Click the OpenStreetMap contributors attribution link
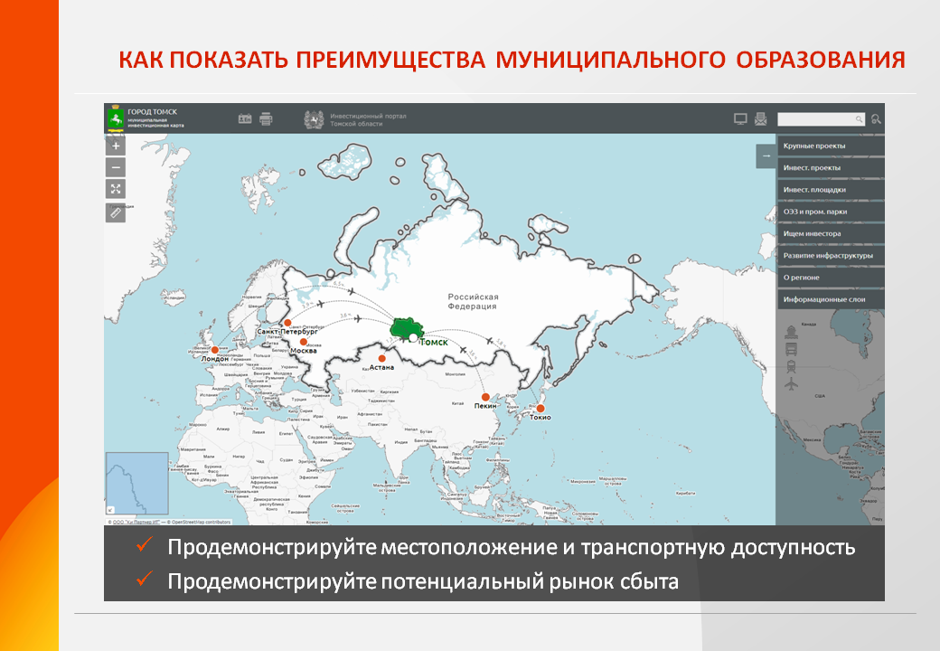The image size is (940, 651). tap(202, 522)
